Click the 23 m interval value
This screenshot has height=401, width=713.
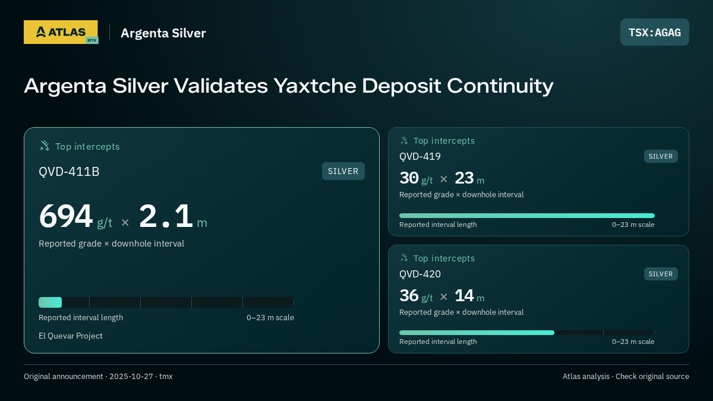point(469,178)
